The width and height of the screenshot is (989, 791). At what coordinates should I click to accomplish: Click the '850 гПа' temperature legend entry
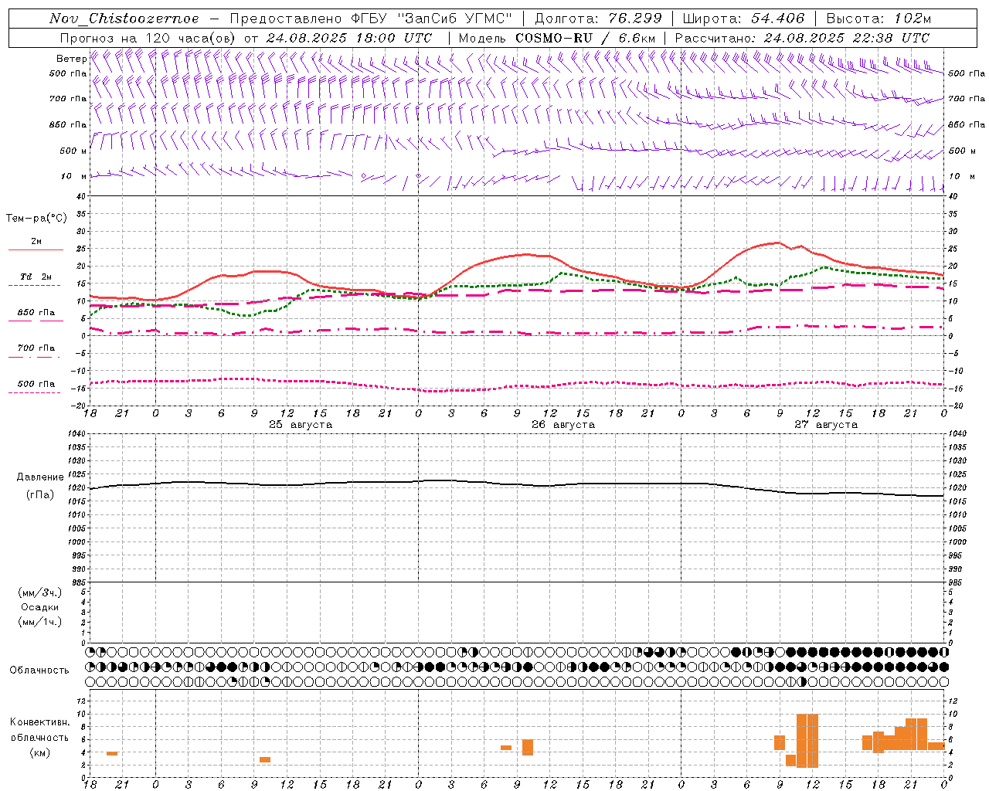tap(36, 313)
